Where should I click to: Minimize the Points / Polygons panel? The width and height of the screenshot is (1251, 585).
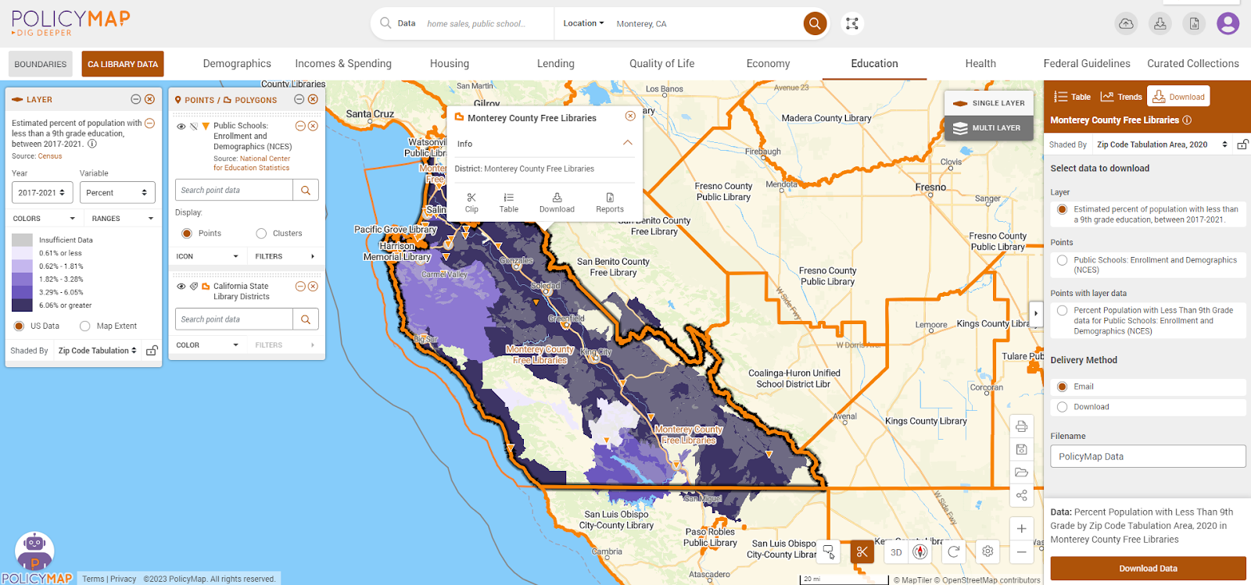pos(299,99)
